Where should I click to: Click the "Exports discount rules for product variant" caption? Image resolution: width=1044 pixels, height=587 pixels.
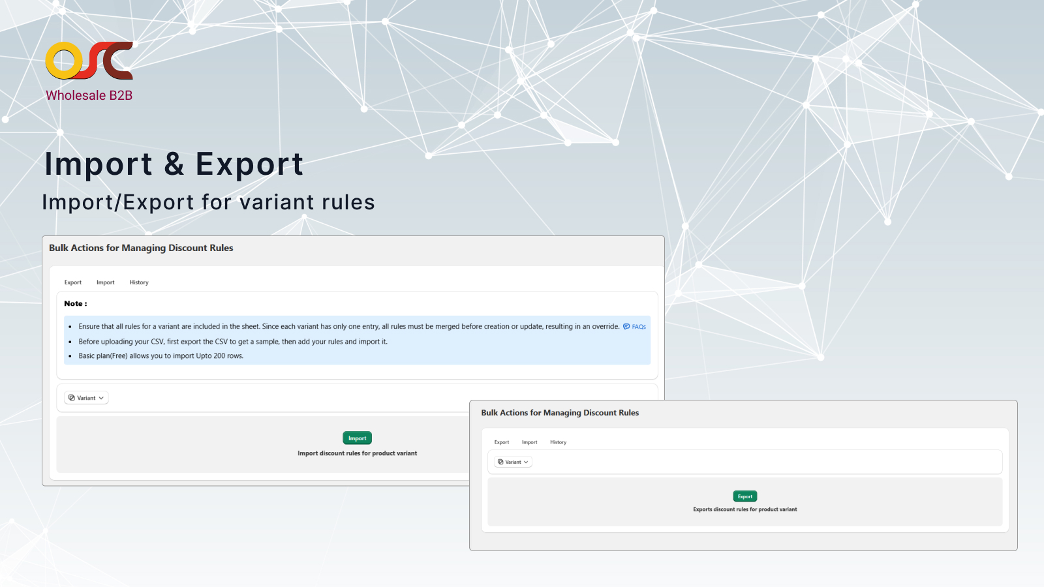pos(745,509)
